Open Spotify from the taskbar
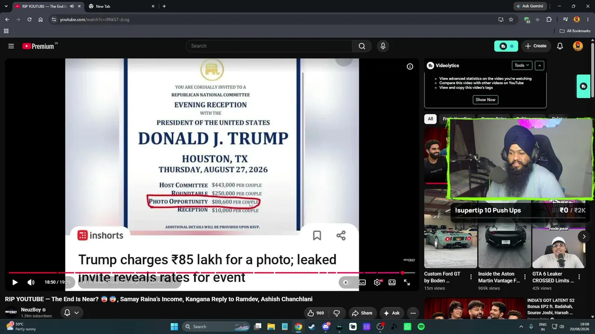 tap(421, 327)
